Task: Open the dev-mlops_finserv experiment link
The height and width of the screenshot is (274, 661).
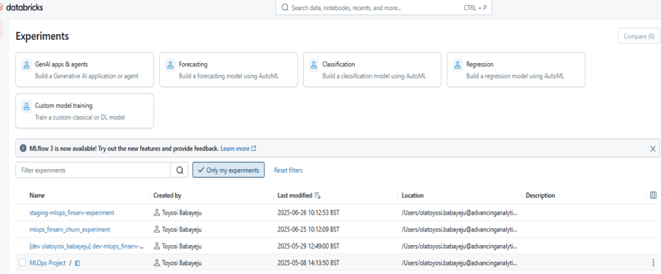Action: 87,246
